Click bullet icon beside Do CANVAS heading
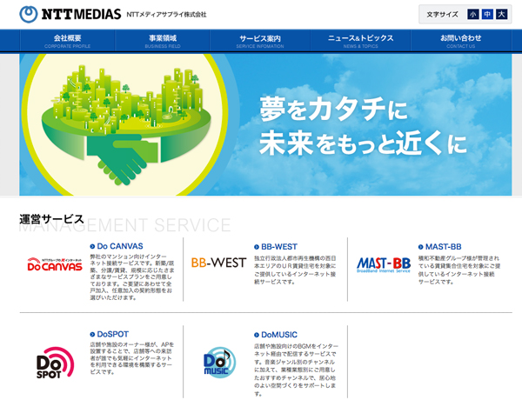 coord(91,247)
